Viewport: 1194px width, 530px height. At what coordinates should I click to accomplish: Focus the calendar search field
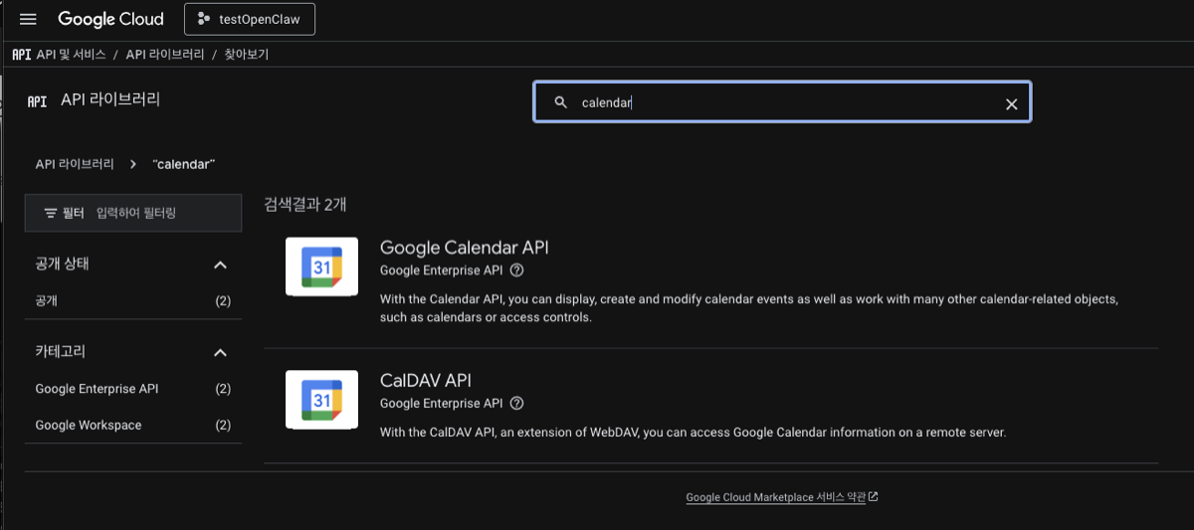coord(782,102)
